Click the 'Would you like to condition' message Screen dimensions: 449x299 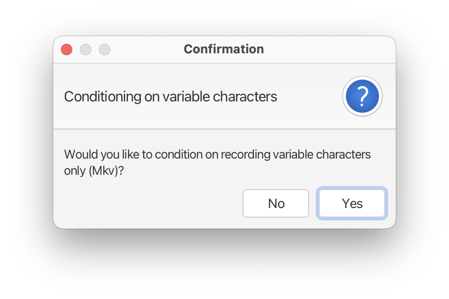pos(217,162)
